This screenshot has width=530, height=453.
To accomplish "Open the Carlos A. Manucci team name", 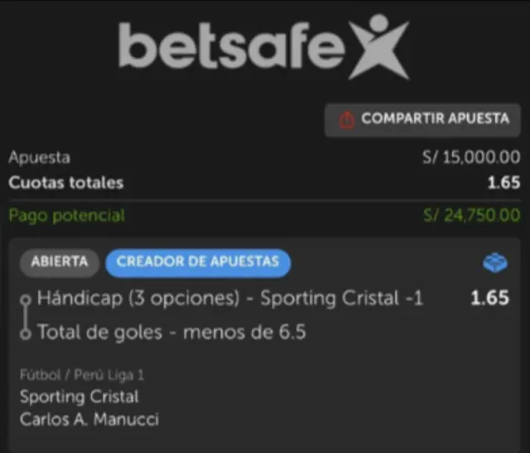I will (89, 420).
